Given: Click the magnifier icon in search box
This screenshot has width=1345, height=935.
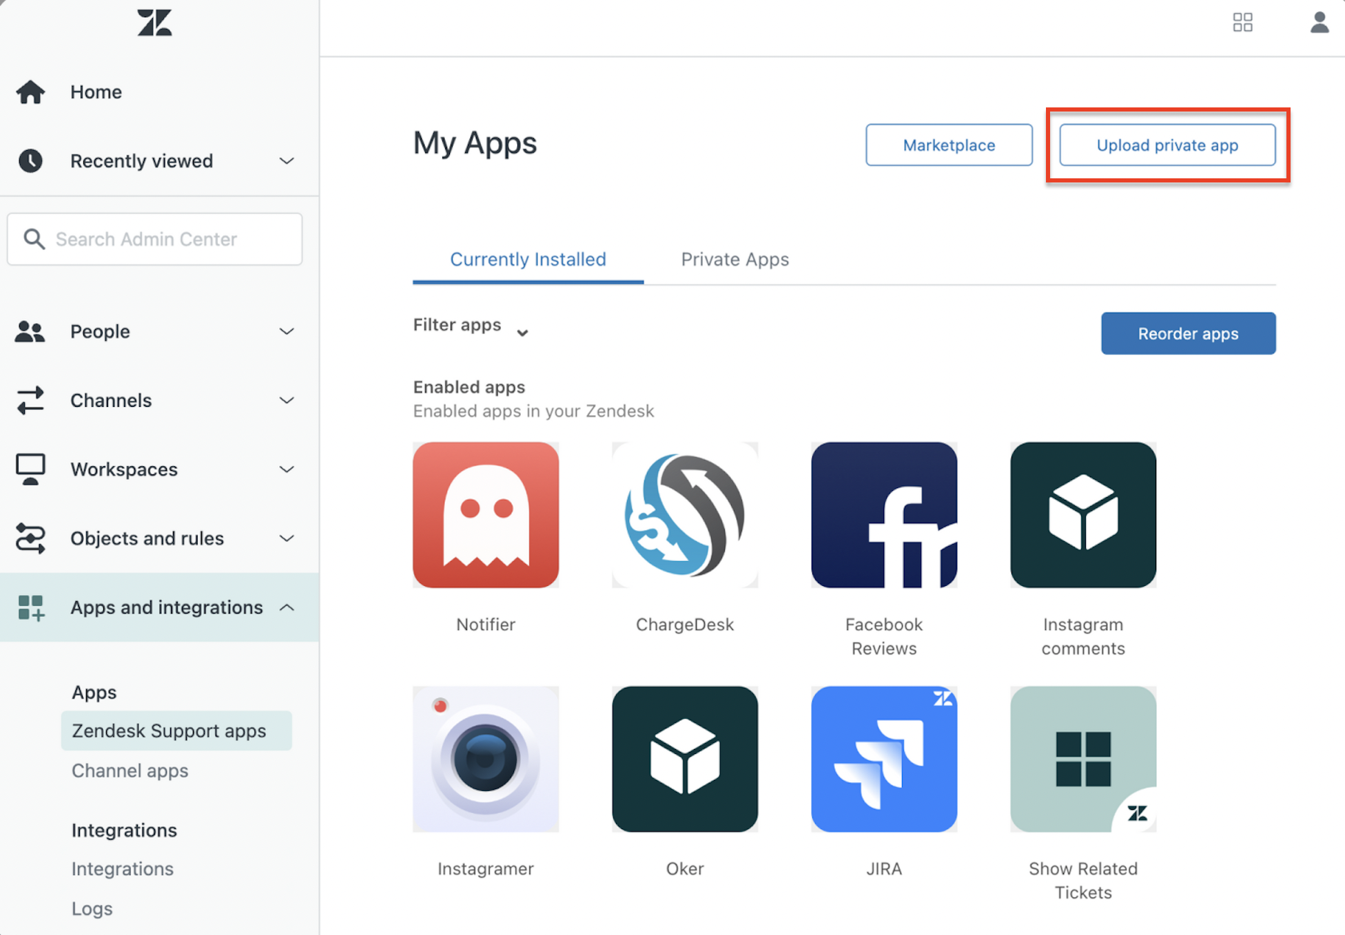Looking at the screenshot, I should tap(34, 239).
